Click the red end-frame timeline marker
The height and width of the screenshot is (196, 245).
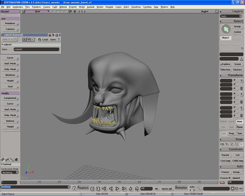point(218,183)
